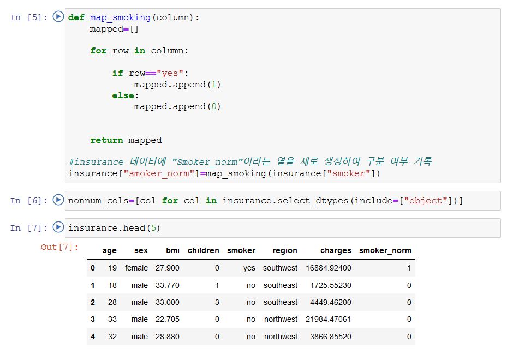Click the charges value 3866.85520
507x354 pixels.
(x=331, y=337)
